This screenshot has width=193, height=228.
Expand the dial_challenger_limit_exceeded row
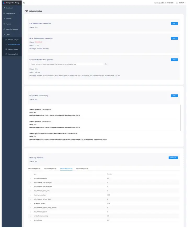coord(31,187)
